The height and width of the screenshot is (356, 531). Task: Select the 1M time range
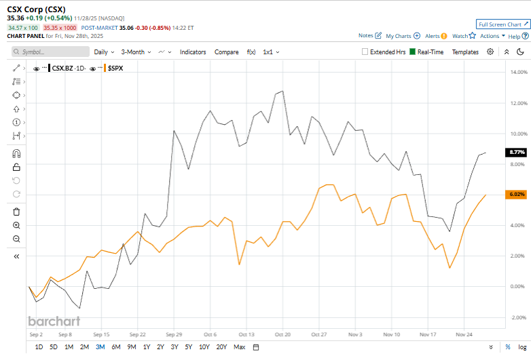[x=69, y=347]
